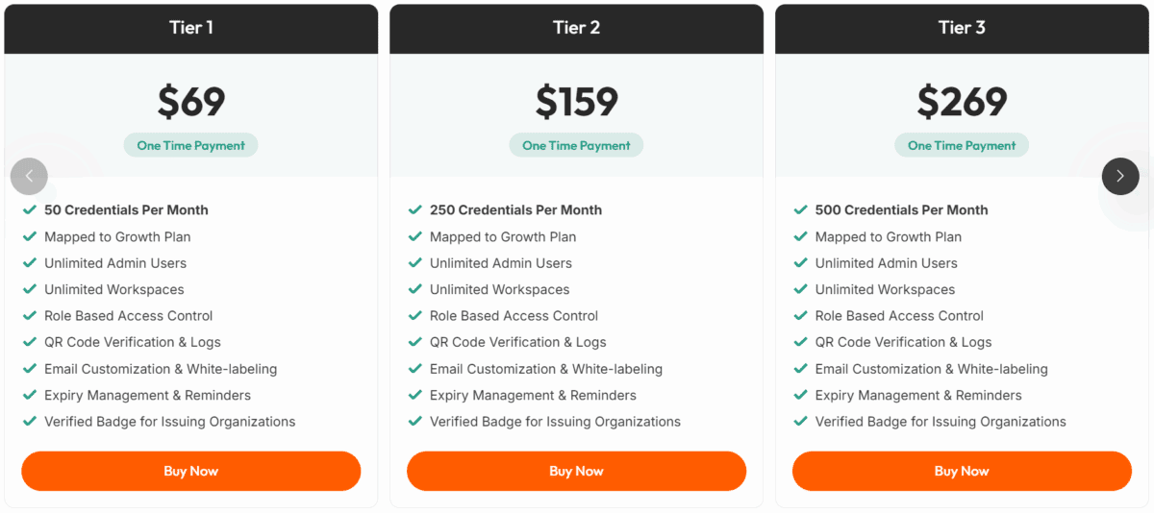Click checkmark beside 500 Credentials Per Month
Viewport: 1154px width, 513px height.
(800, 209)
